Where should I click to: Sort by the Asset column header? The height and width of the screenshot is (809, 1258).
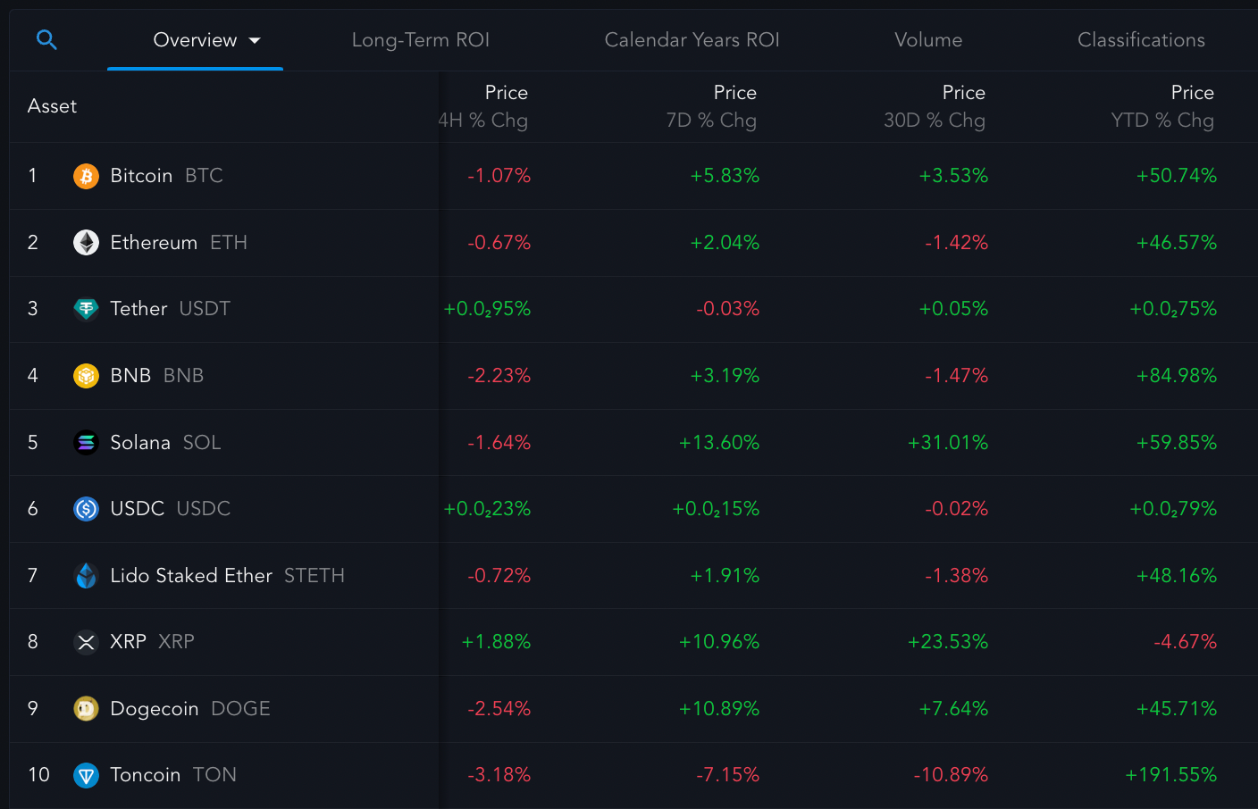52,106
